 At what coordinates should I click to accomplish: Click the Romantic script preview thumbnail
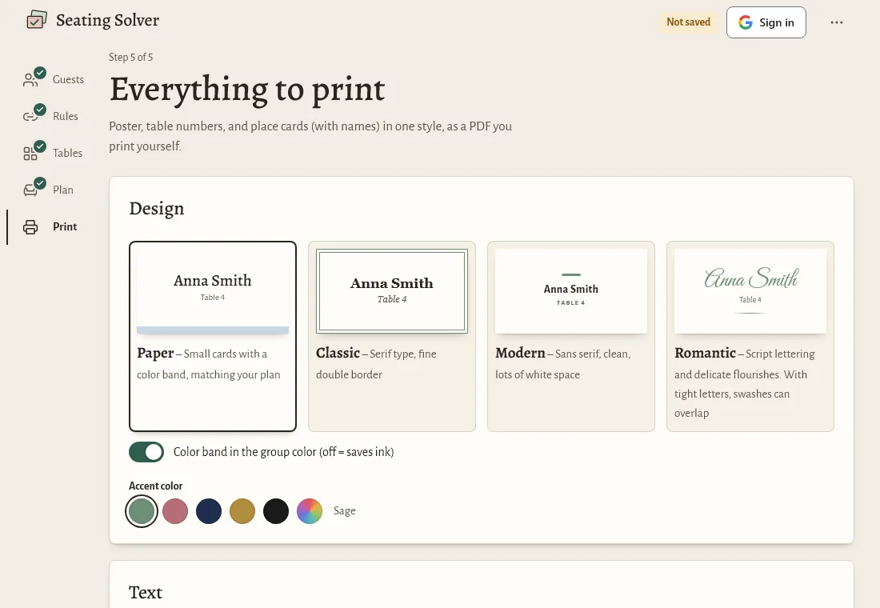[750, 291]
